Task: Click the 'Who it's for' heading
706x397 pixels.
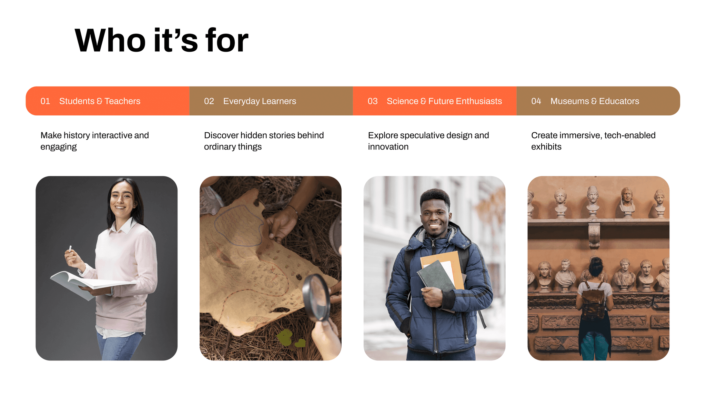Action: (x=161, y=41)
